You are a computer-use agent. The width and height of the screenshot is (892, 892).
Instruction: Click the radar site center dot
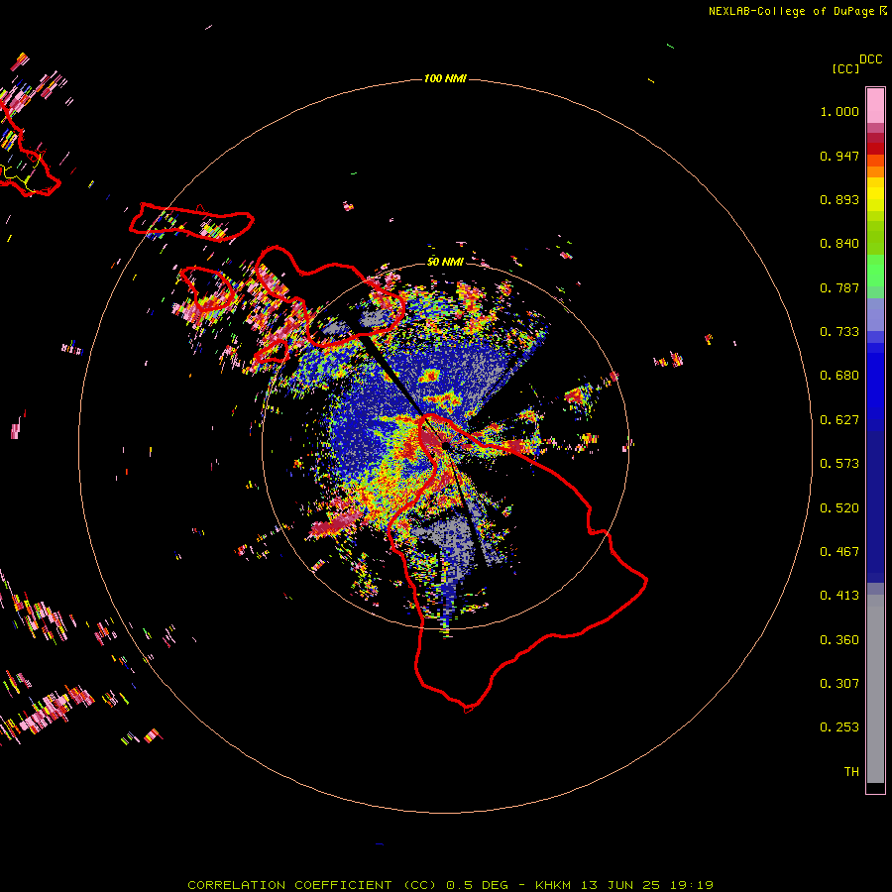445,447
